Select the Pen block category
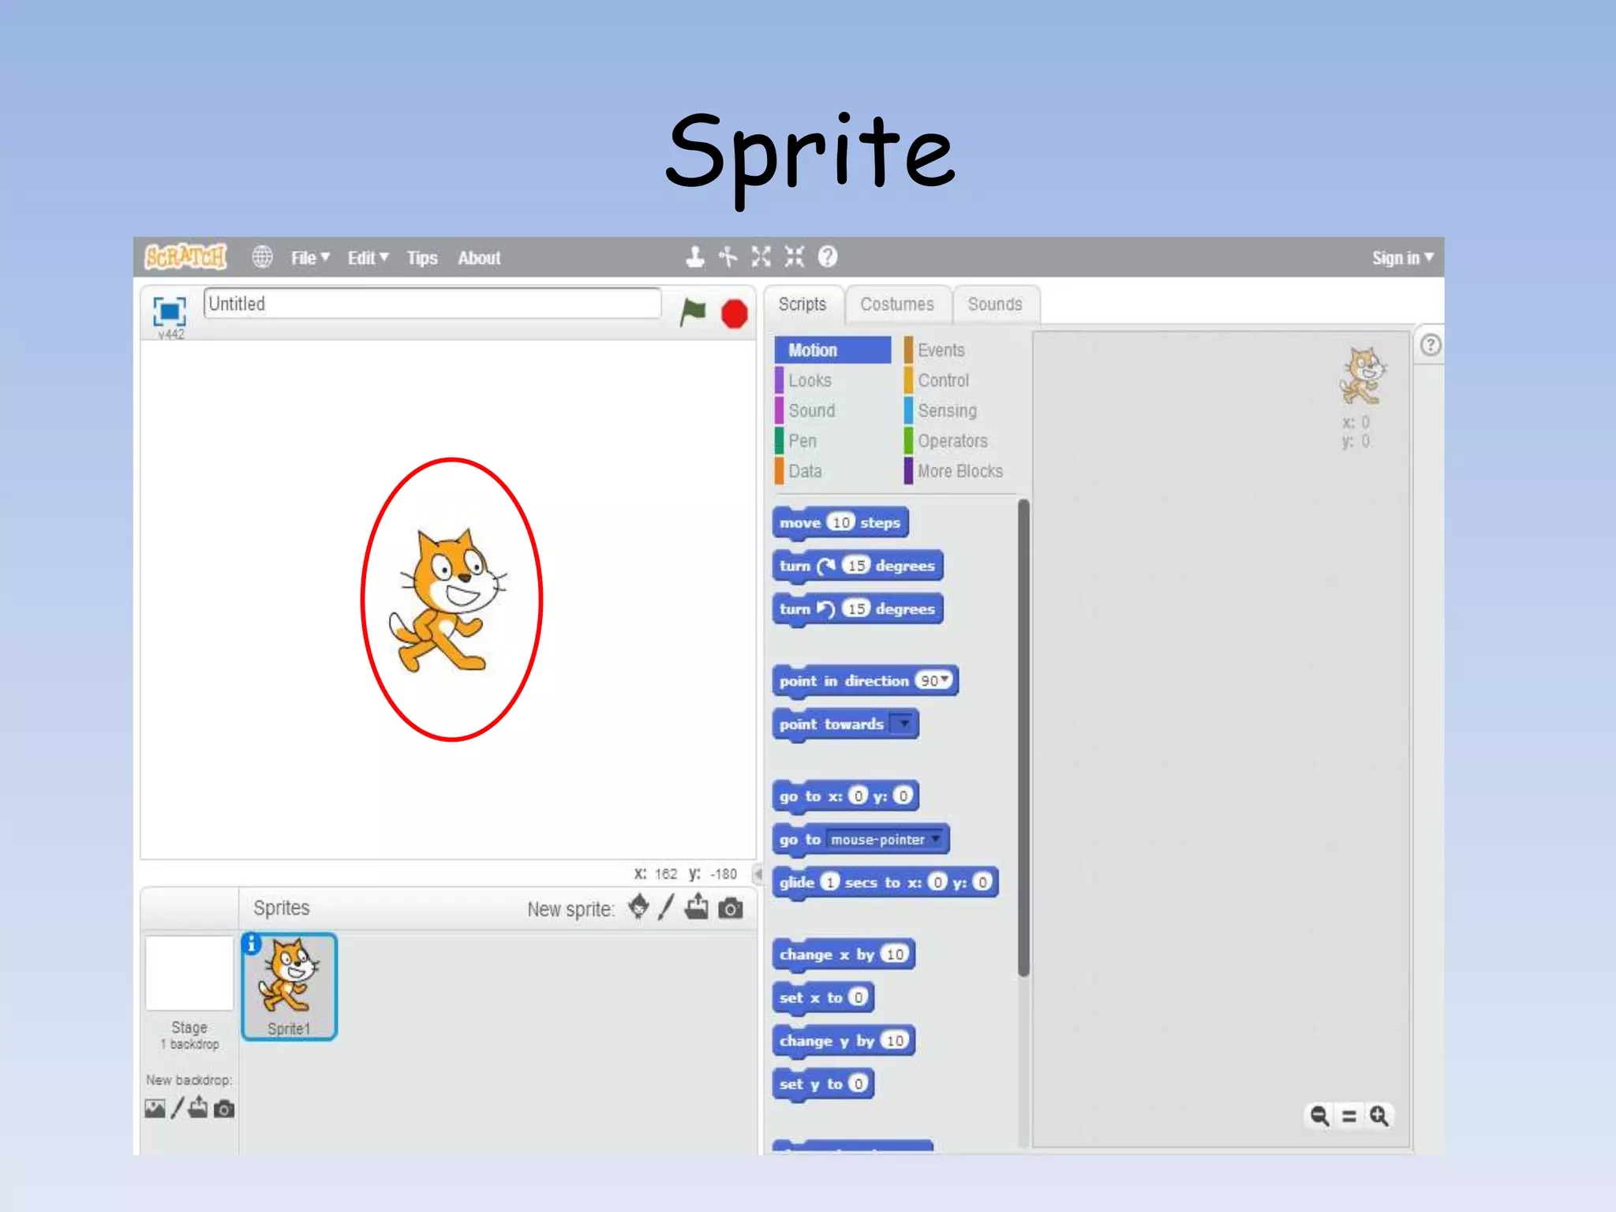Image resolution: width=1616 pixels, height=1212 pixels. (832, 441)
